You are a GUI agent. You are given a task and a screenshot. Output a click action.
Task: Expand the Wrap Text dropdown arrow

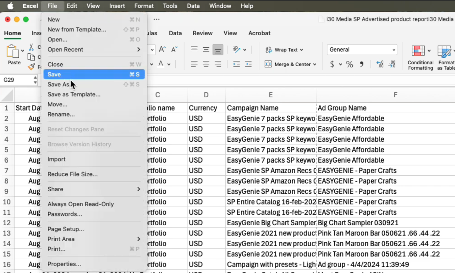(301, 50)
